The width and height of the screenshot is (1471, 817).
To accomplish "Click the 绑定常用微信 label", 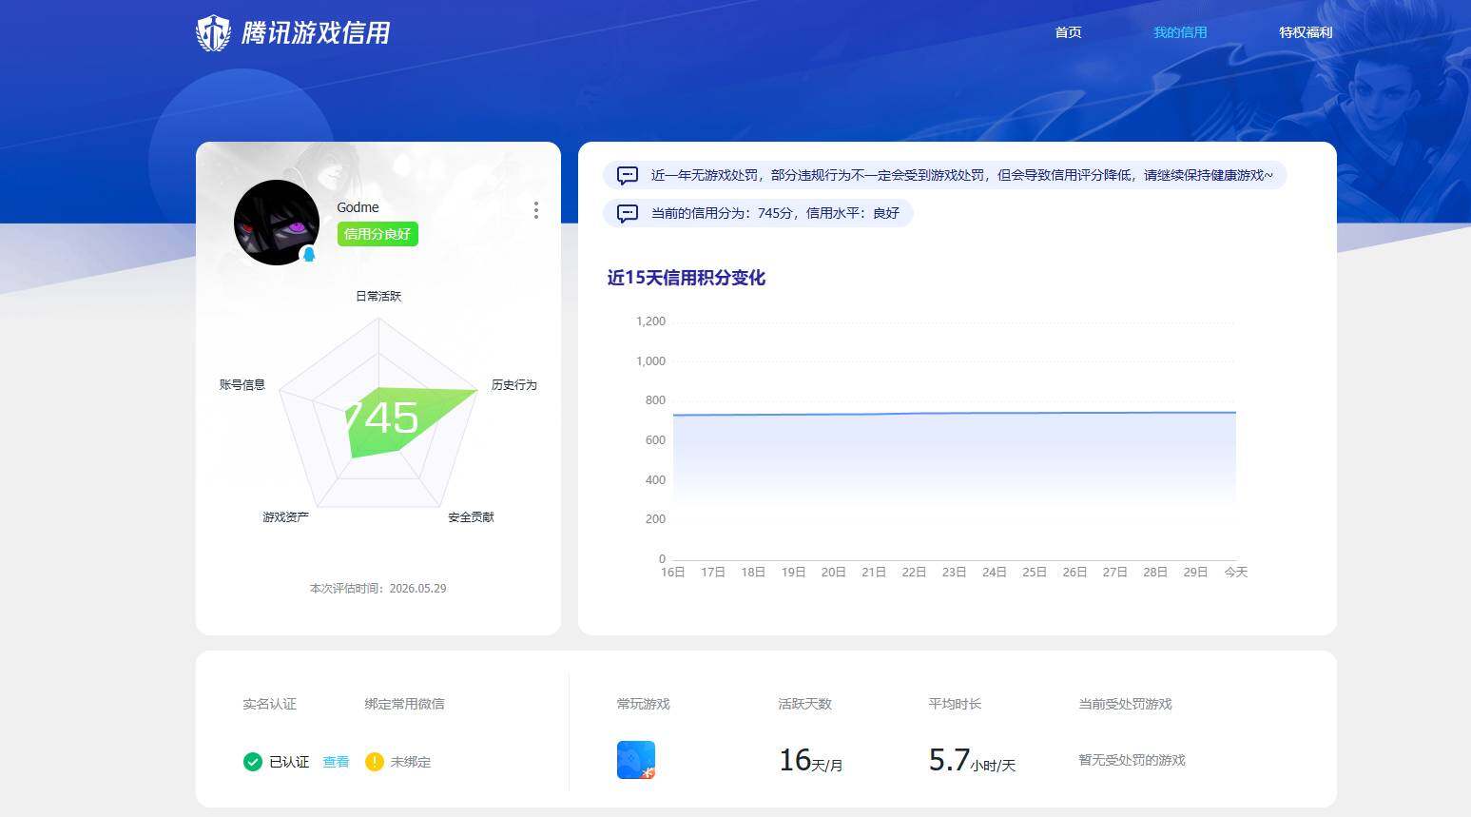I will coord(405,704).
